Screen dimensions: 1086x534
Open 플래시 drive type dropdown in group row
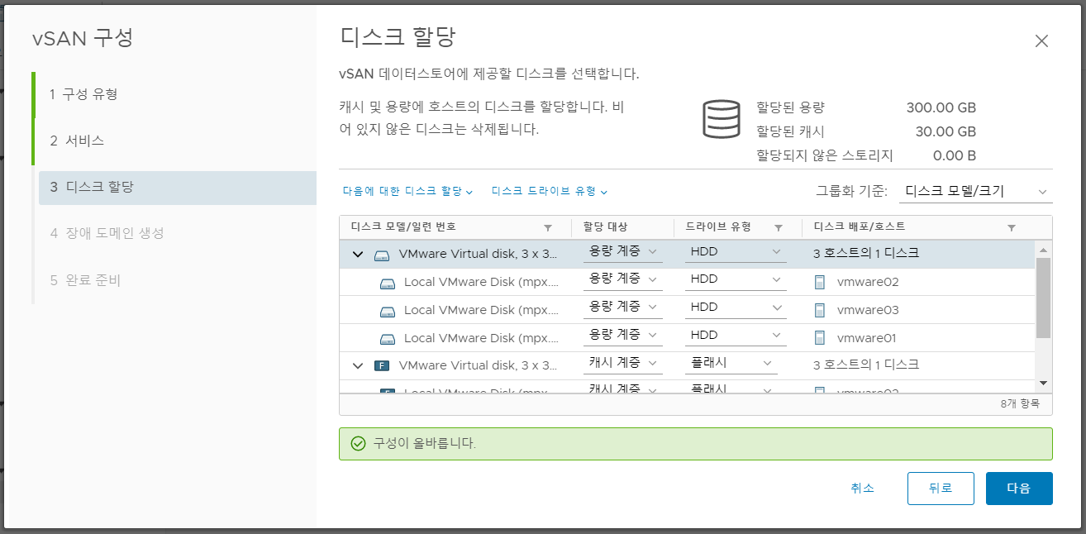pos(731,363)
